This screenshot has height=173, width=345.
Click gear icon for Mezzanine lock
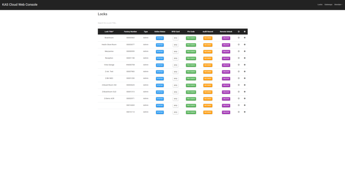click(x=245, y=51)
